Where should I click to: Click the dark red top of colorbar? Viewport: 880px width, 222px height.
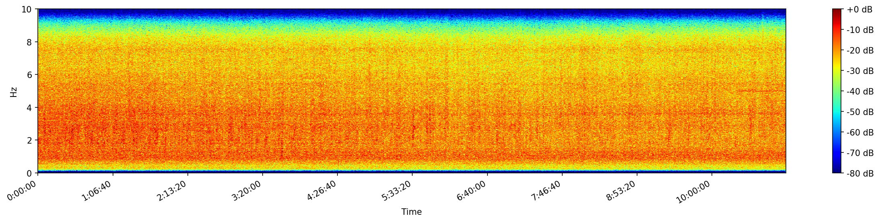(837, 11)
